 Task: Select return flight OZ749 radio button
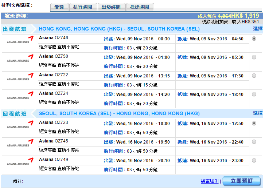254,160
